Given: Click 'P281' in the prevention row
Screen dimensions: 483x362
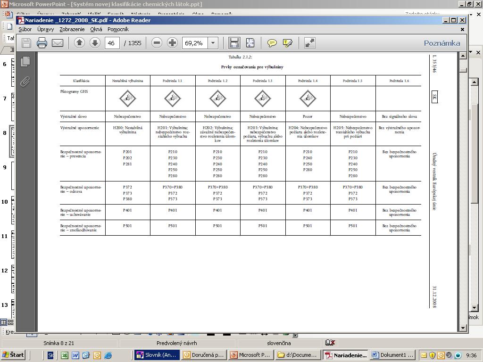Looking at the screenshot, I should coord(127,164).
